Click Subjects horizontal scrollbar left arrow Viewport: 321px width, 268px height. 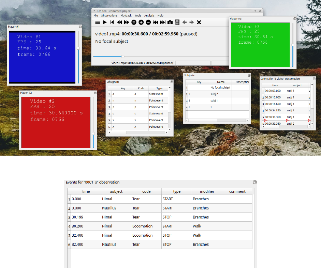(x=187, y=120)
